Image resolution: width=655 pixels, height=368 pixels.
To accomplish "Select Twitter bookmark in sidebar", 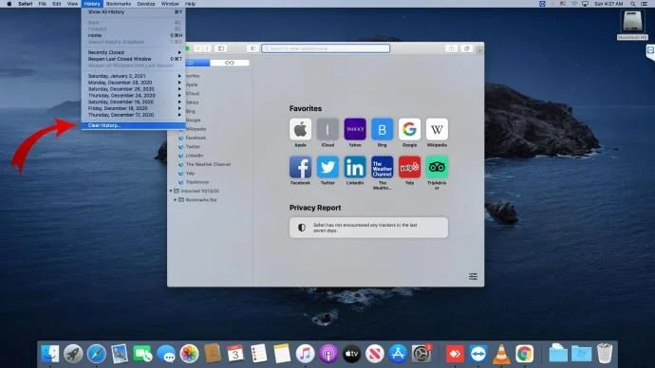I will tap(193, 146).
